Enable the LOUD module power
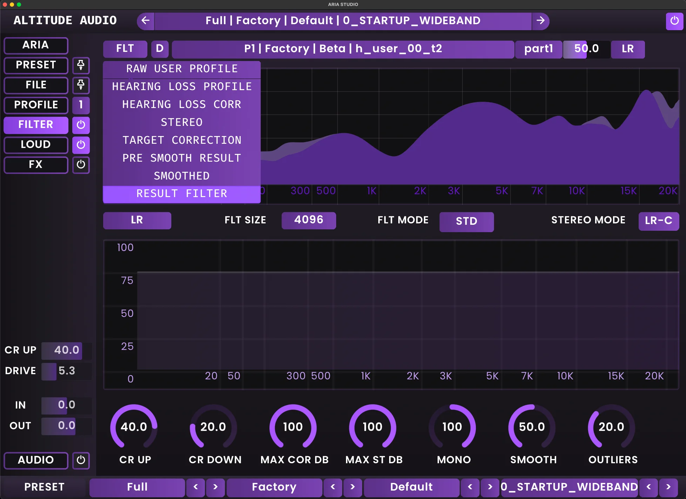Screen dimensions: 686x499 pyautogui.click(x=81, y=145)
